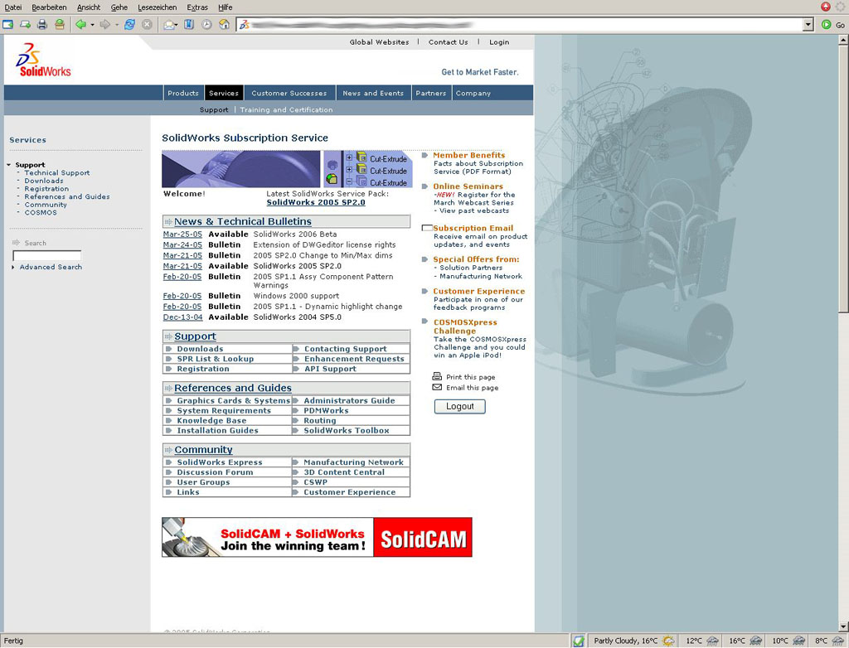The image size is (849, 648).
Task: Click Technical Support in the sidebar
Action: pos(57,172)
